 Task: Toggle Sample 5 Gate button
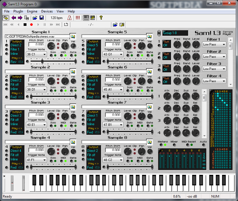(148, 56)
